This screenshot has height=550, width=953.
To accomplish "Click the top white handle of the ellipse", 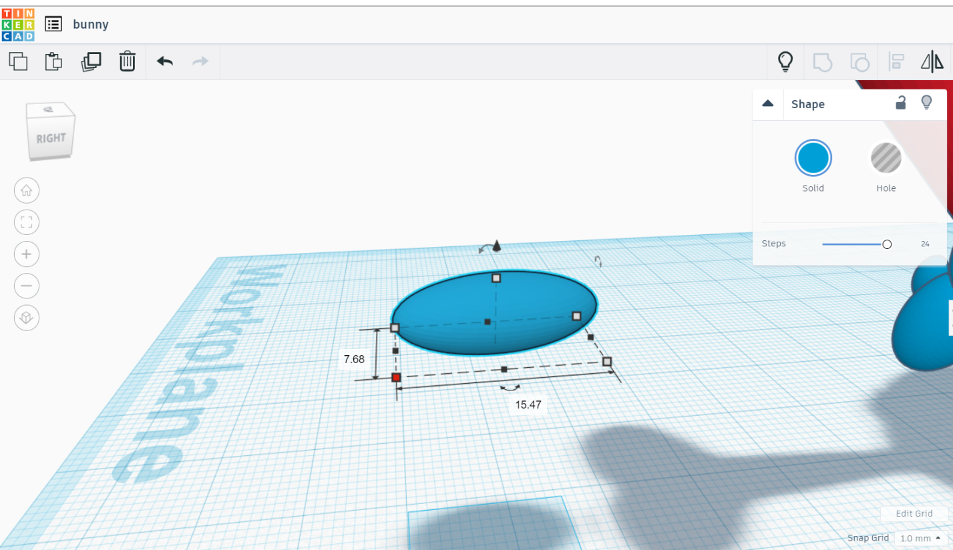I will 496,278.
